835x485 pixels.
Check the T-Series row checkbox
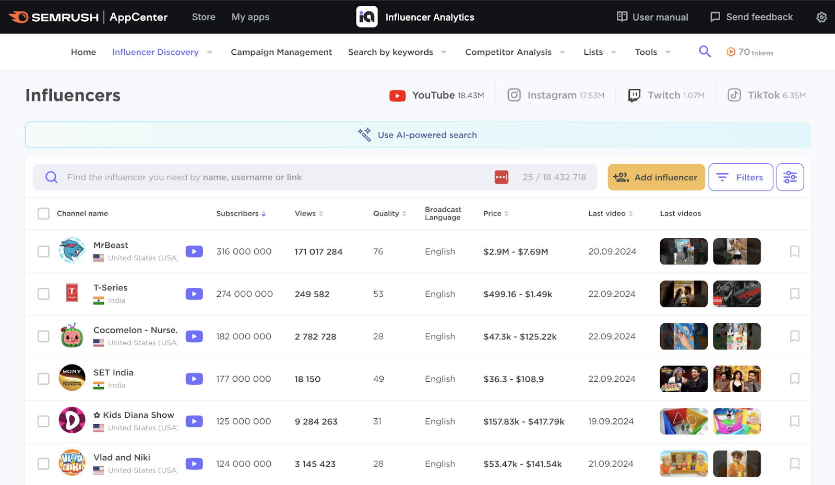pyautogui.click(x=43, y=294)
